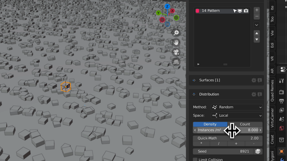Click the Quick-Math subtract button

[x=254, y=144]
